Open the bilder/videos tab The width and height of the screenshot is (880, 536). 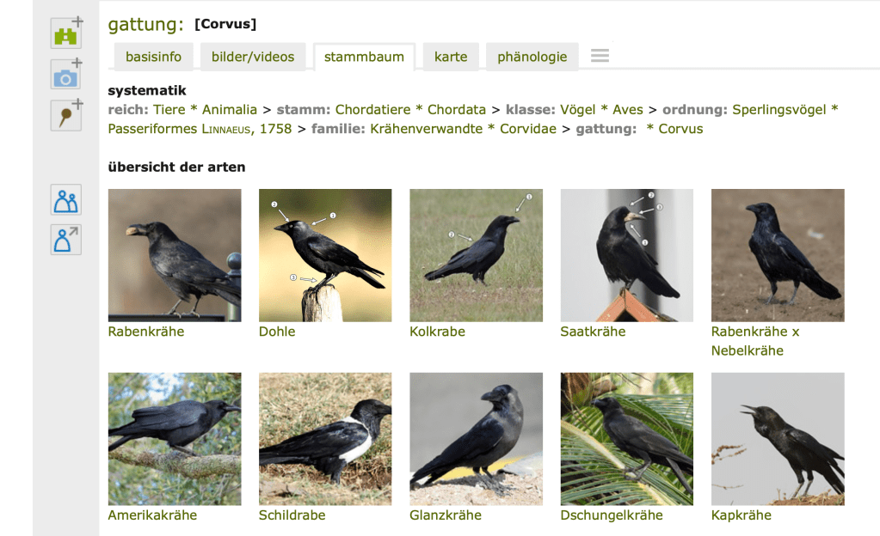click(253, 57)
